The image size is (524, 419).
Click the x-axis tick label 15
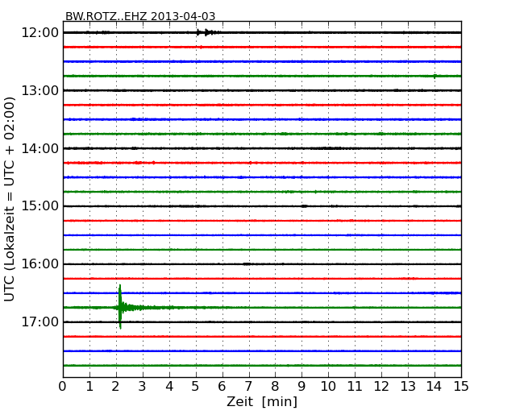tap(461, 386)
